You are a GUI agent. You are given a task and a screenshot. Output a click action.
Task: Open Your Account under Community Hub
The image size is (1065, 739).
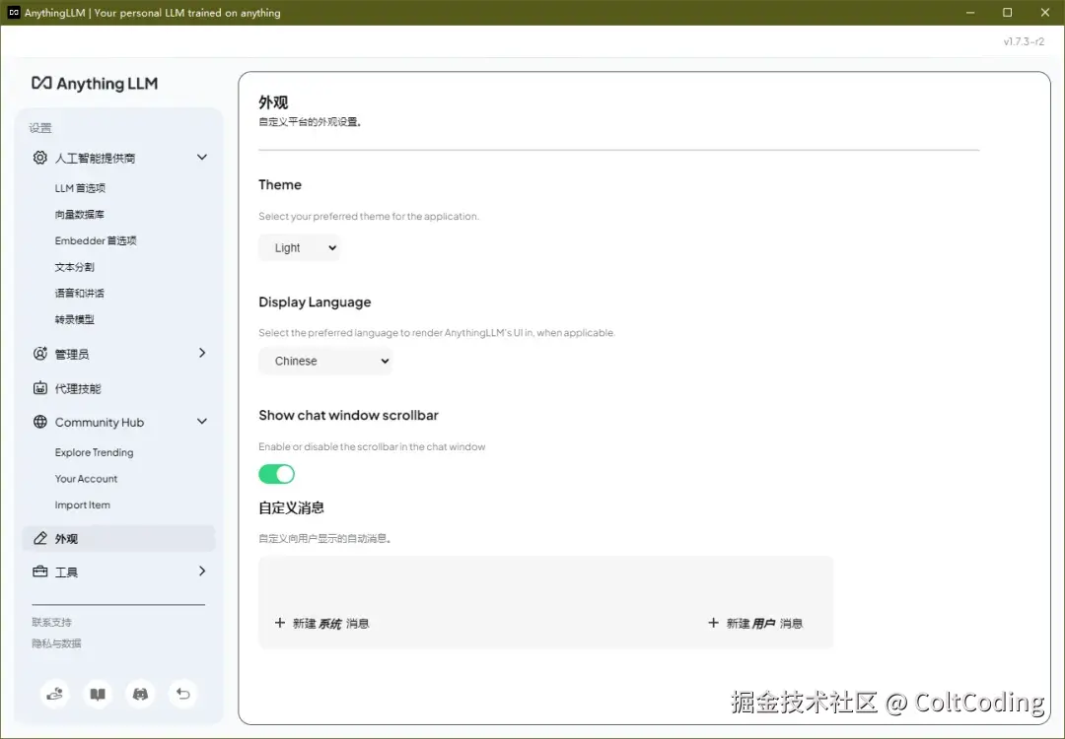point(86,479)
